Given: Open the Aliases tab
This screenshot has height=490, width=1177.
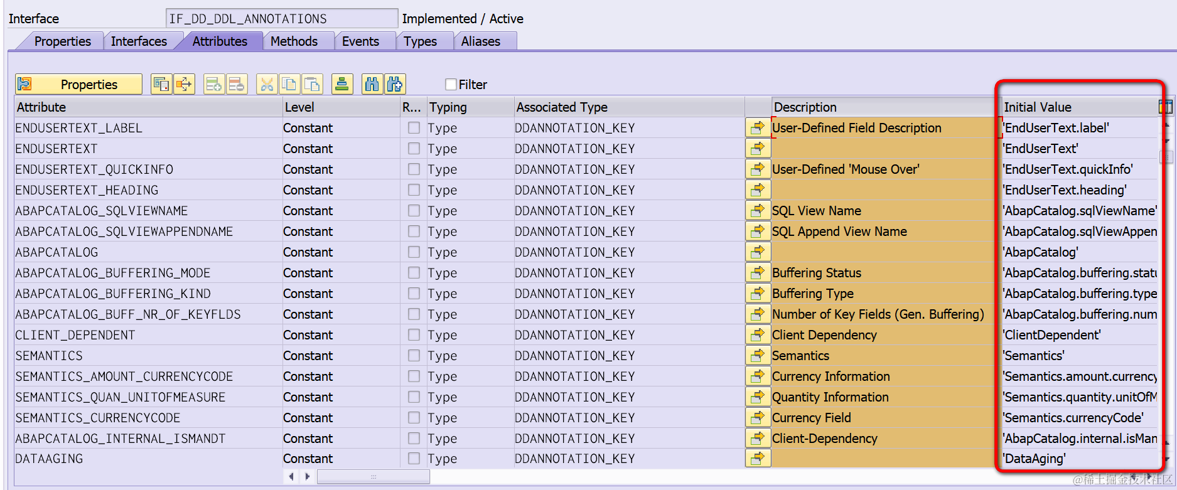Looking at the screenshot, I should [x=481, y=41].
